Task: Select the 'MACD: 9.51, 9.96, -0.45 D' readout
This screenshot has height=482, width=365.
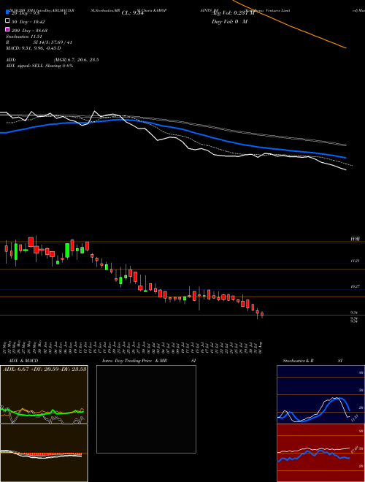Action: point(33,48)
